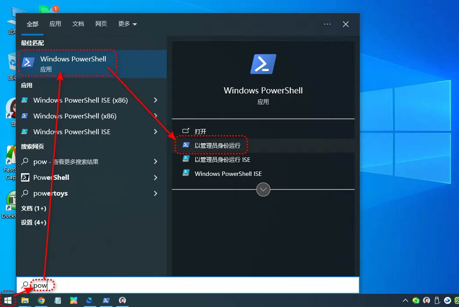Expand Windows PowerShell ISE result arrow
The height and width of the screenshot is (307, 459).
[155, 132]
